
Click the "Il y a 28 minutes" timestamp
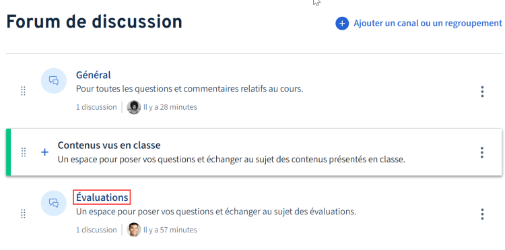[170, 107]
